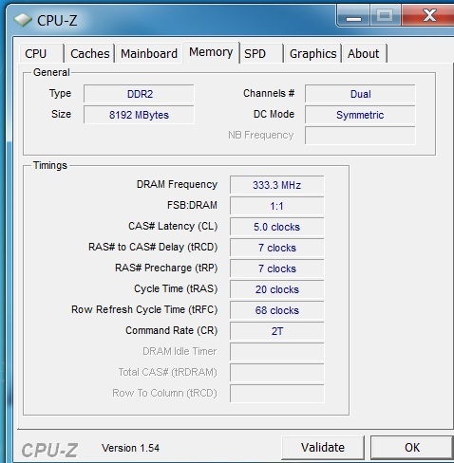
Task: Click the empty NB Frequency field
Action: [360, 136]
